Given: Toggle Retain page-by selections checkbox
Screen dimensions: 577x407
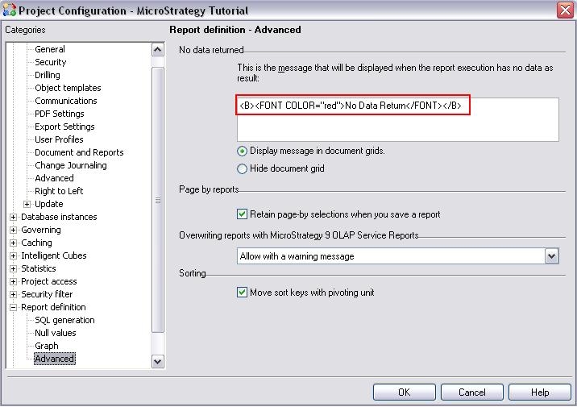Looking at the screenshot, I should pos(242,214).
